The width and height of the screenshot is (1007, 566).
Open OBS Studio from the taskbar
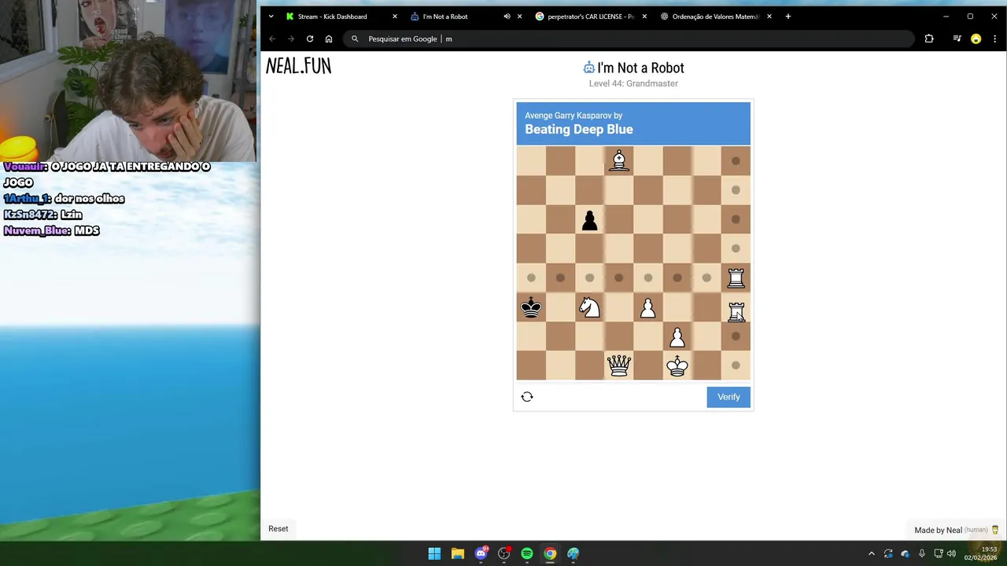504,553
